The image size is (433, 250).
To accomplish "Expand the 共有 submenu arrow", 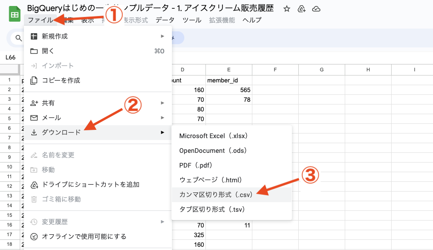I will (162, 103).
